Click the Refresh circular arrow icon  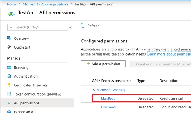point(83,26)
